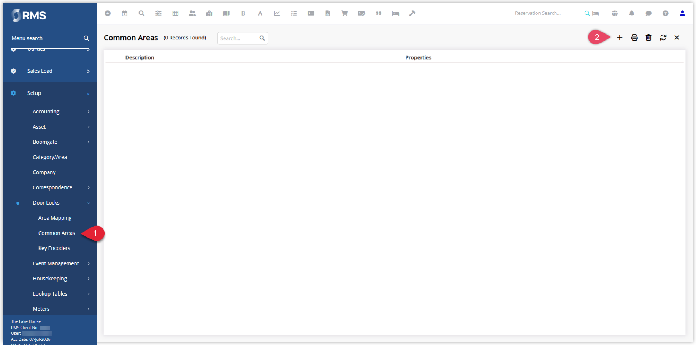Click the quotation marks icon
Screen dimensions: 696x345
click(379, 13)
